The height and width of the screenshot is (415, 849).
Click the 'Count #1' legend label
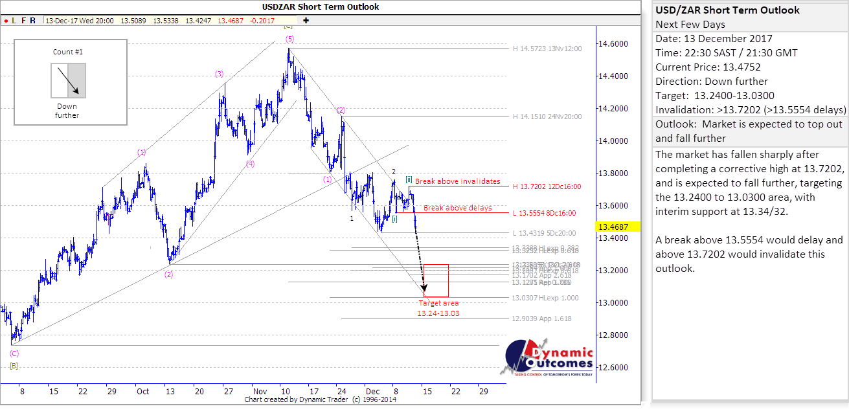[x=67, y=51]
